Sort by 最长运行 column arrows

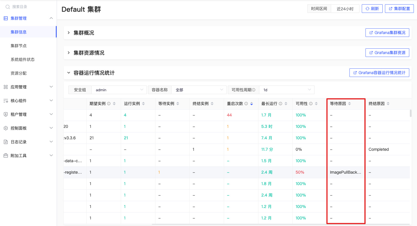click(x=286, y=104)
